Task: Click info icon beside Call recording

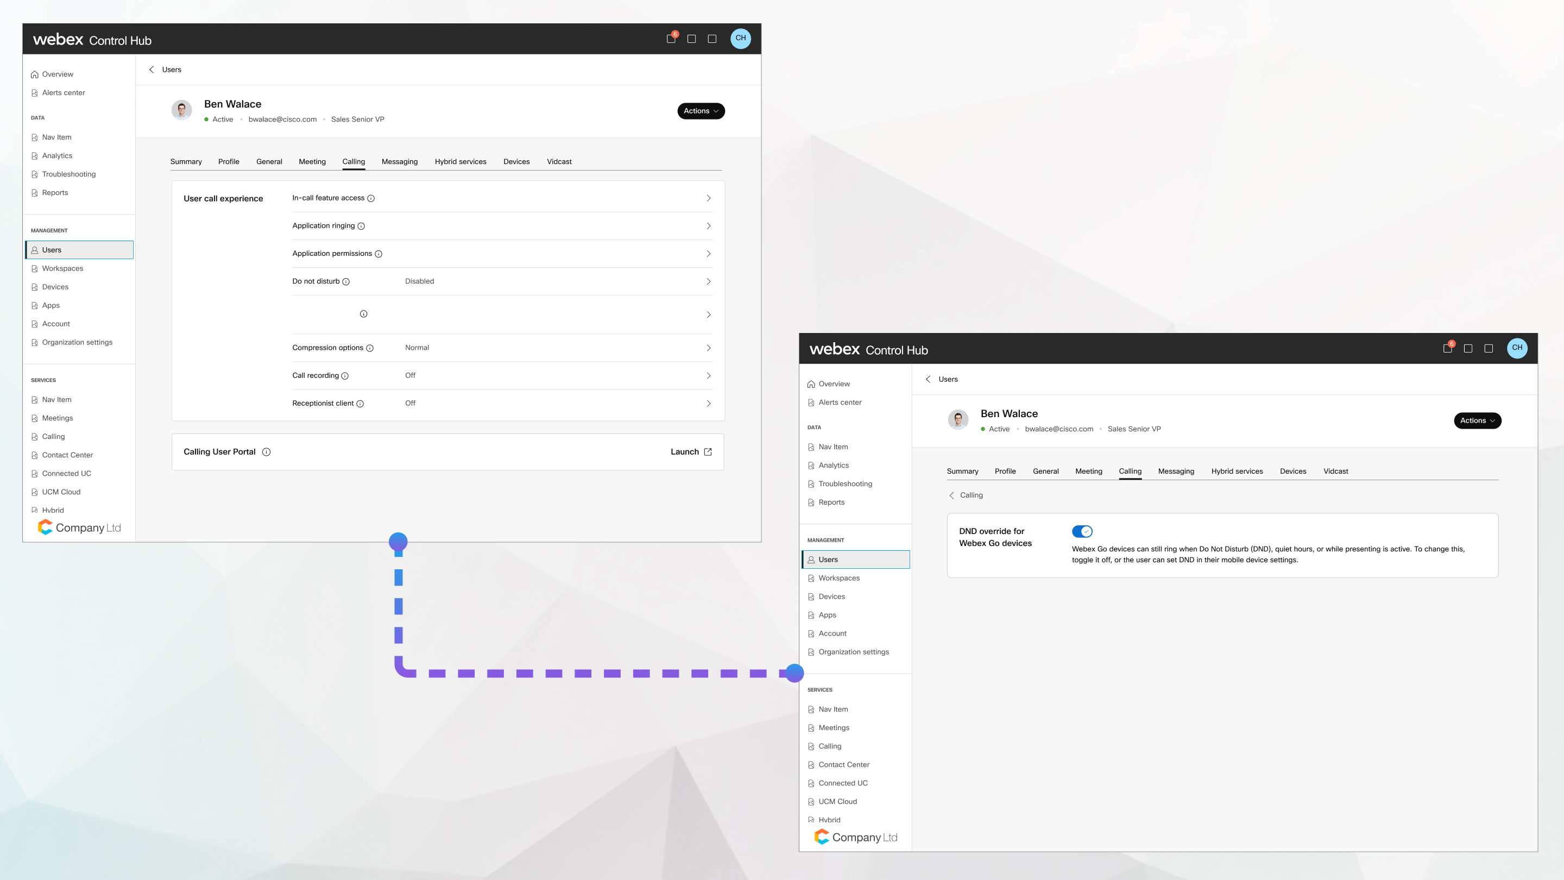Action: coord(345,376)
